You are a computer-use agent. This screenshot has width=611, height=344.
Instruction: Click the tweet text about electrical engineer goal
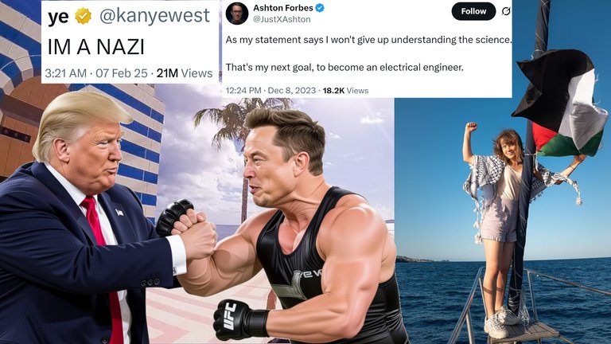[344, 68]
